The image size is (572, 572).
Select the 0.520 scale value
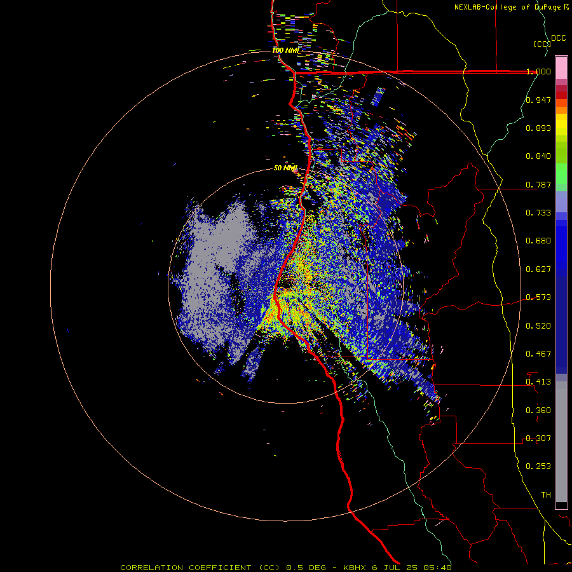[x=538, y=326]
